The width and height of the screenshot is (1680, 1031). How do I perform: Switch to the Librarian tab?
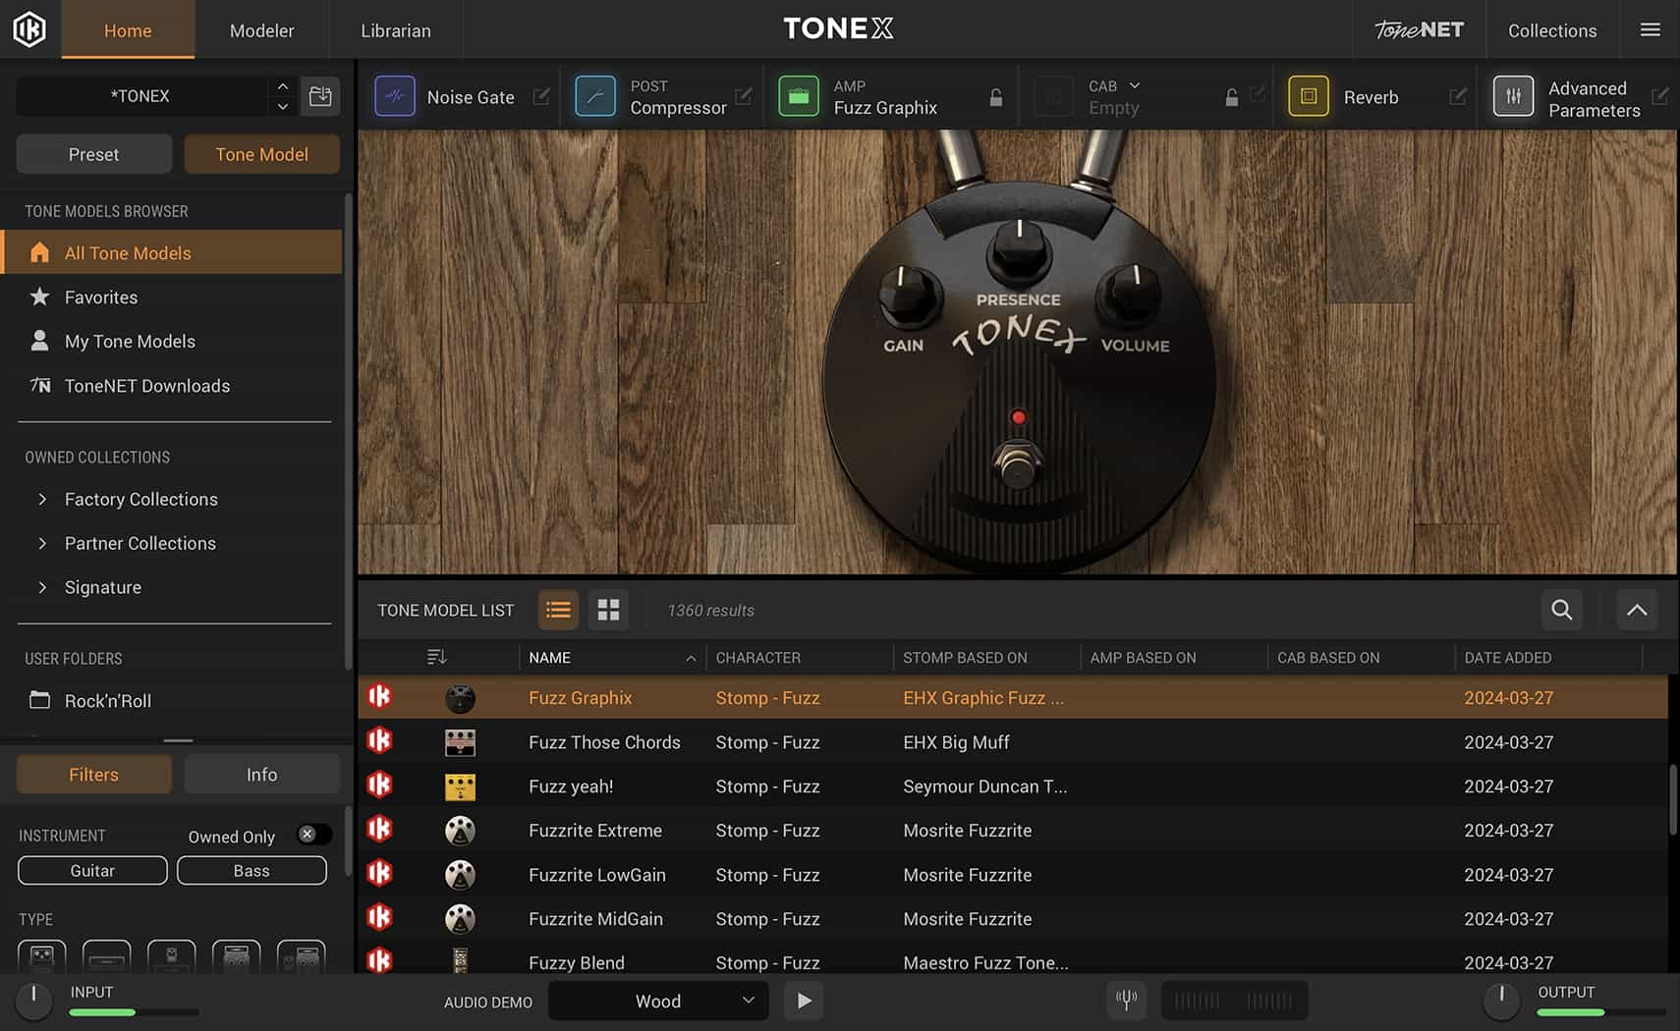point(396,29)
